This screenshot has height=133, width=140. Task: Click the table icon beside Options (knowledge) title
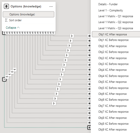point(6,6)
